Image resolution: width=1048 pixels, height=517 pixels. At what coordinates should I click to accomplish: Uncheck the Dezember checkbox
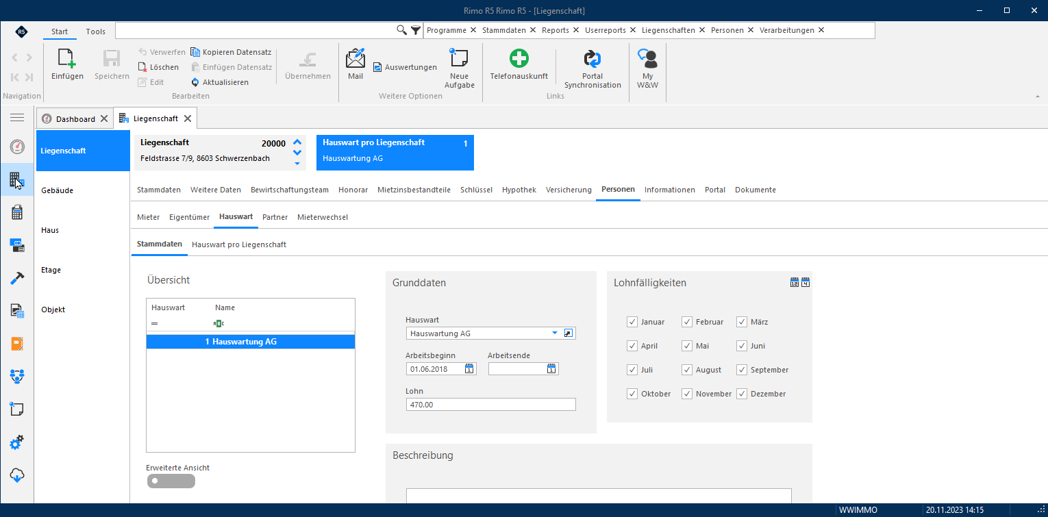(x=742, y=394)
